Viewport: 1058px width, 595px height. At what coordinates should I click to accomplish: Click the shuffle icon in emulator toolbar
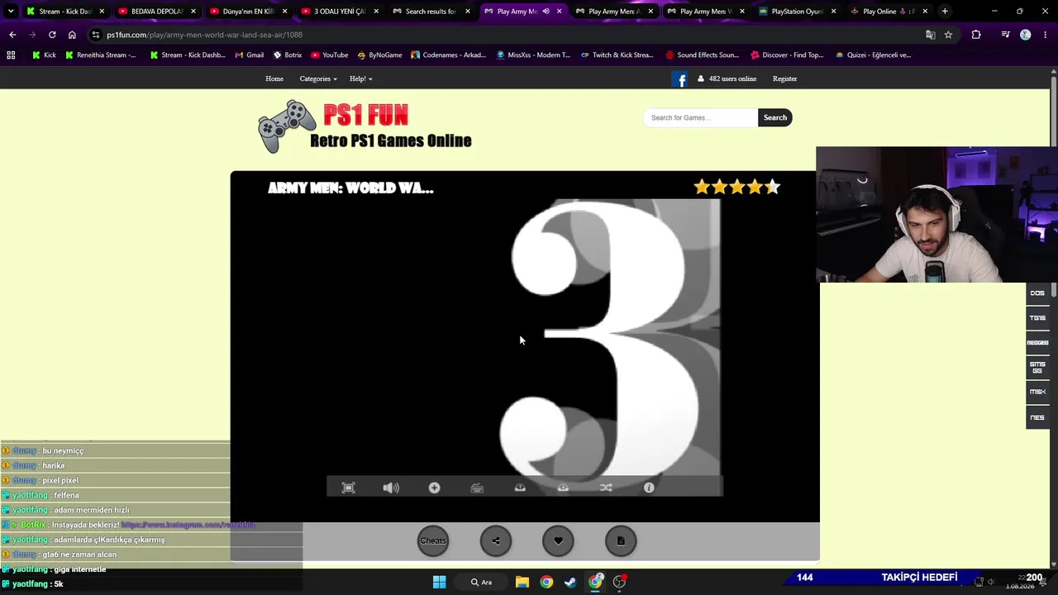click(x=606, y=488)
